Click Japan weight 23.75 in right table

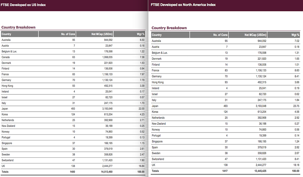[296, 106]
